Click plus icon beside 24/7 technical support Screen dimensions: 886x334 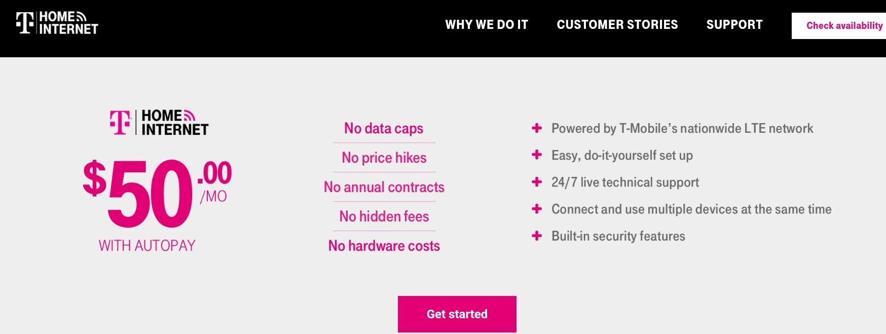(x=537, y=182)
